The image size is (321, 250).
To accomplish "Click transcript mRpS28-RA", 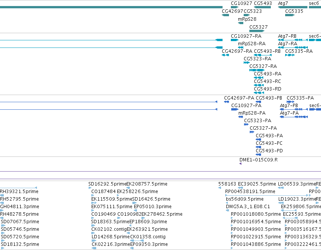I will click(241, 48).
